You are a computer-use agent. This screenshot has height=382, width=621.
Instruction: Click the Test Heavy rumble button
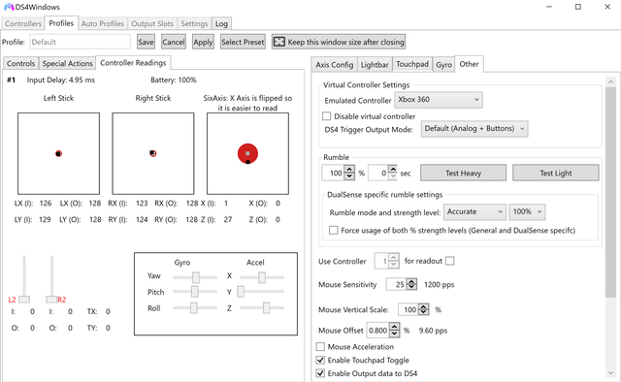coord(463,173)
